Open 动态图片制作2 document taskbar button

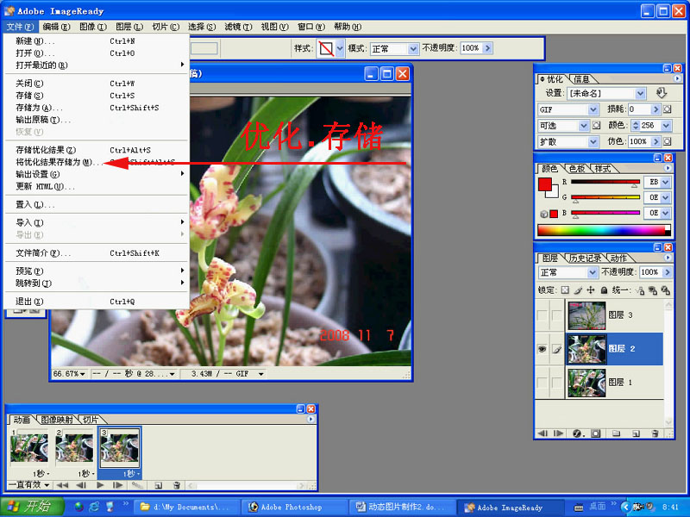(401, 507)
